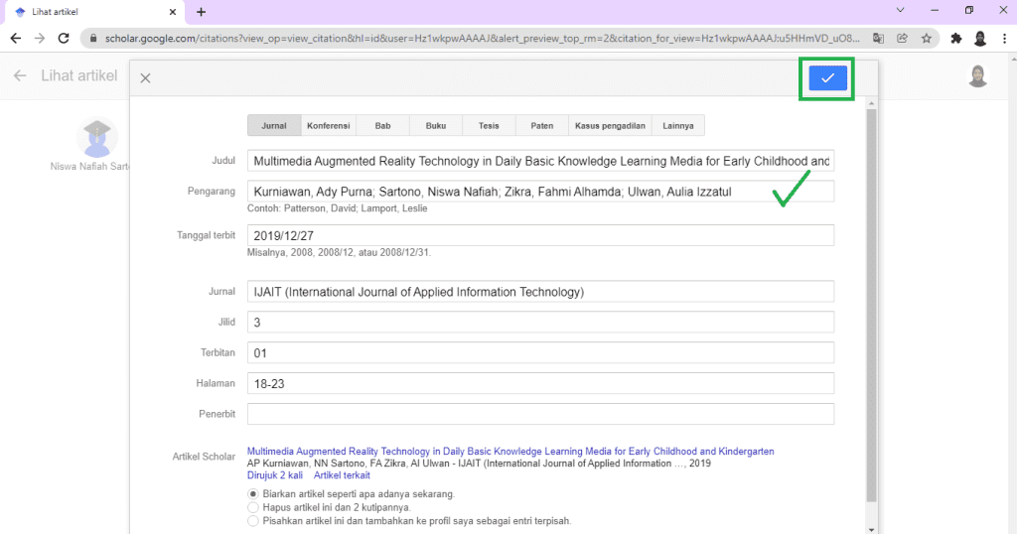Open Chrome's three-dot menu
Image resolution: width=1017 pixels, height=534 pixels.
1003,39
